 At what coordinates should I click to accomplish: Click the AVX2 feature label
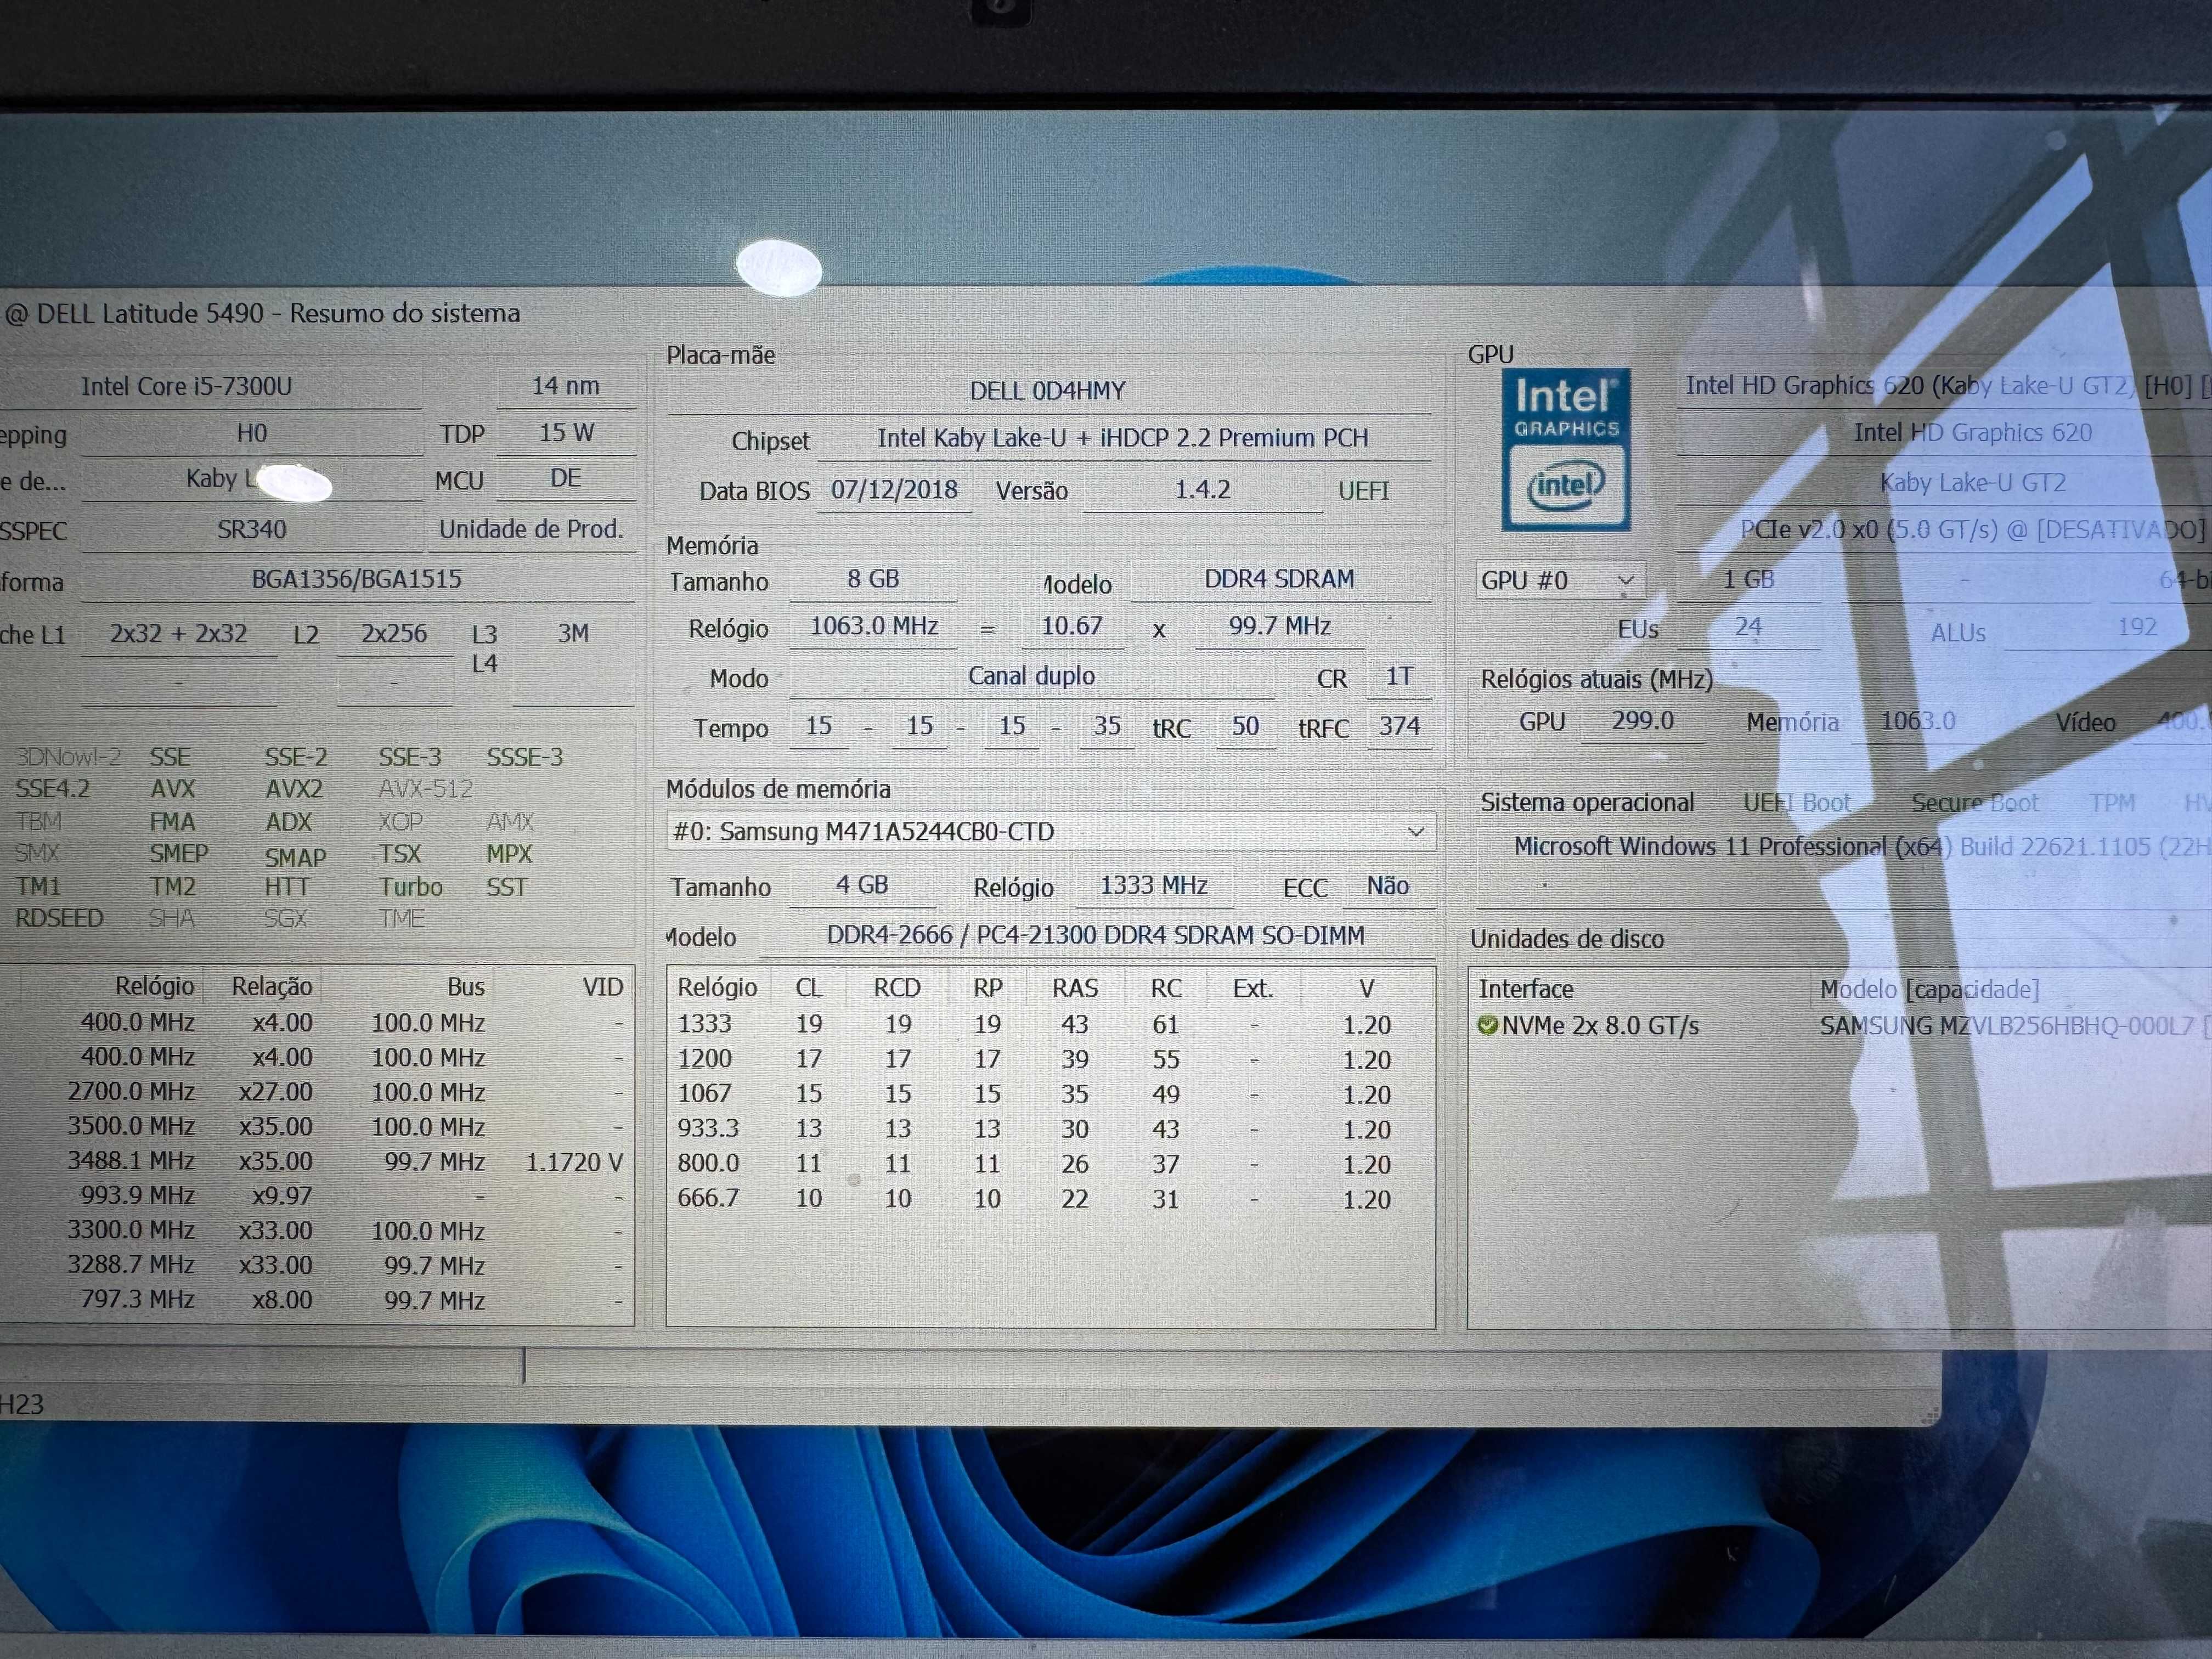click(294, 789)
